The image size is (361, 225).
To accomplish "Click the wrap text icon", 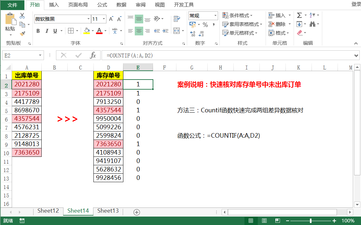I will click(x=177, y=19).
